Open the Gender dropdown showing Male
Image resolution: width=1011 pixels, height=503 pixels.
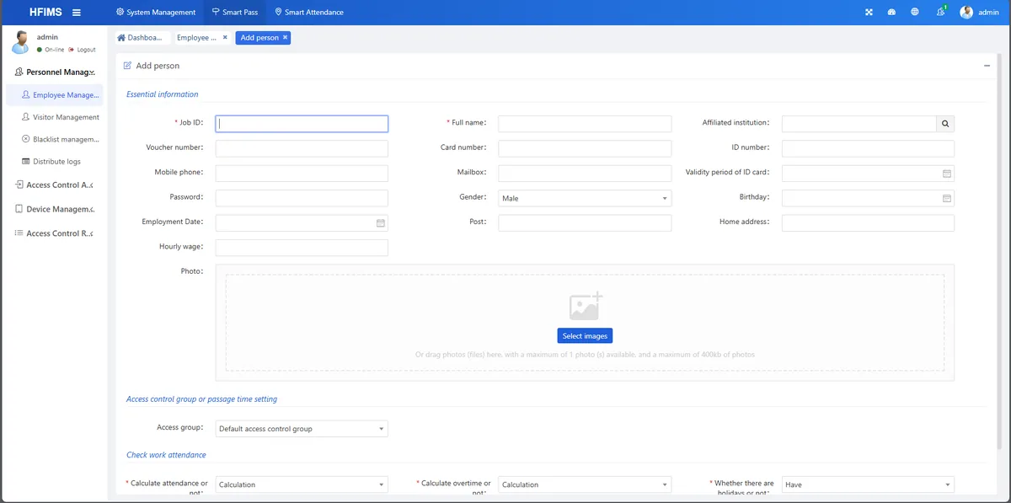pyautogui.click(x=585, y=199)
